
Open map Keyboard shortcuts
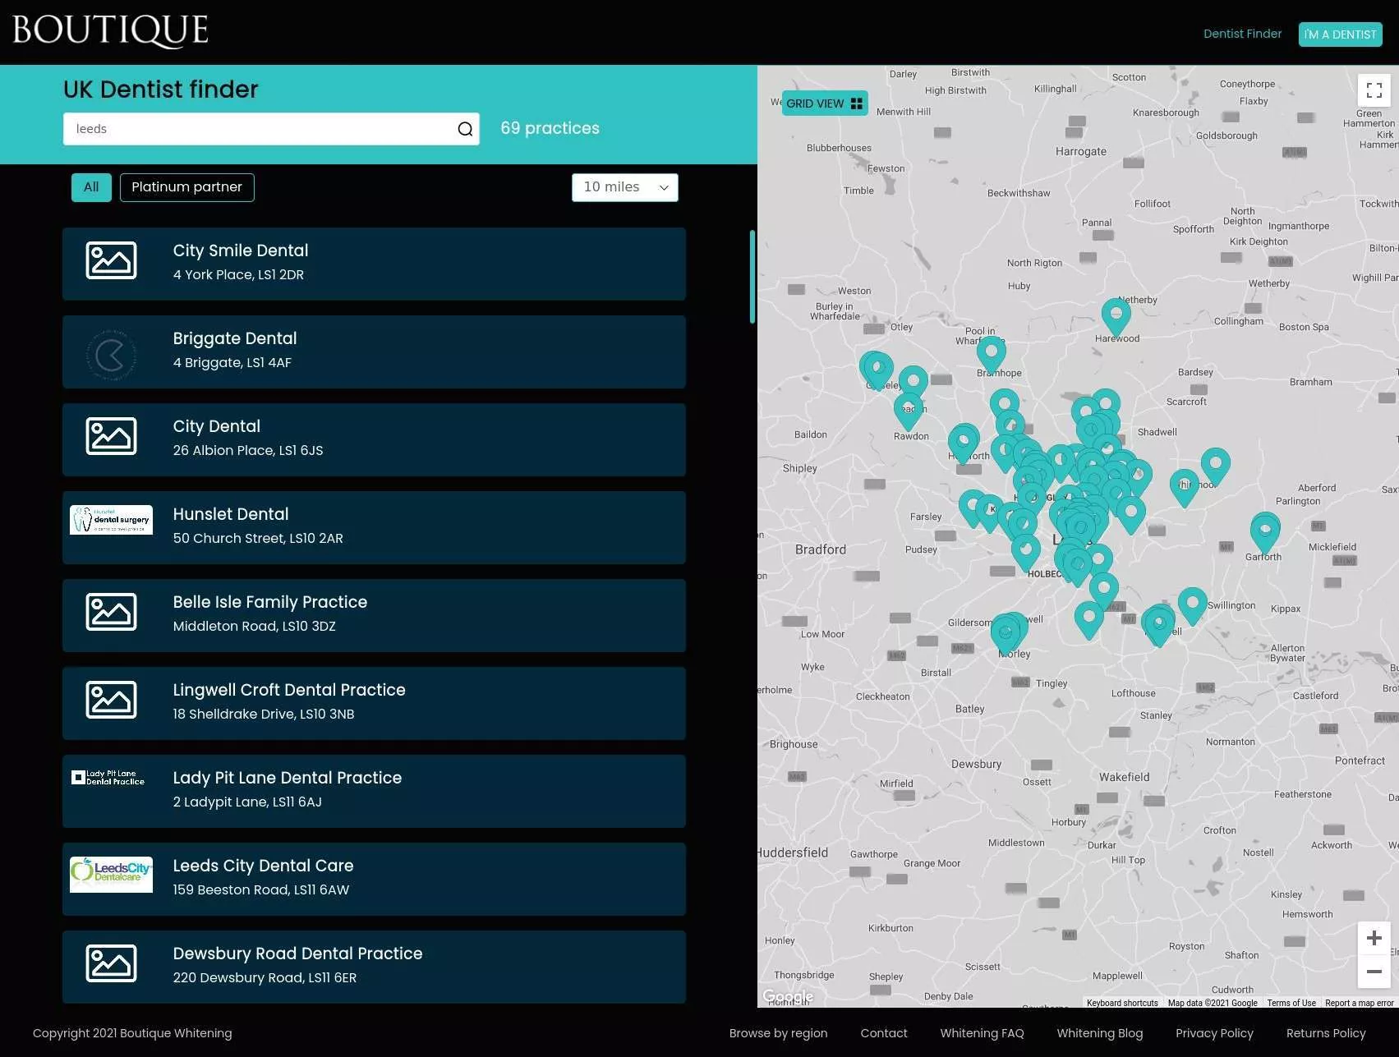[x=1122, y=1003]
